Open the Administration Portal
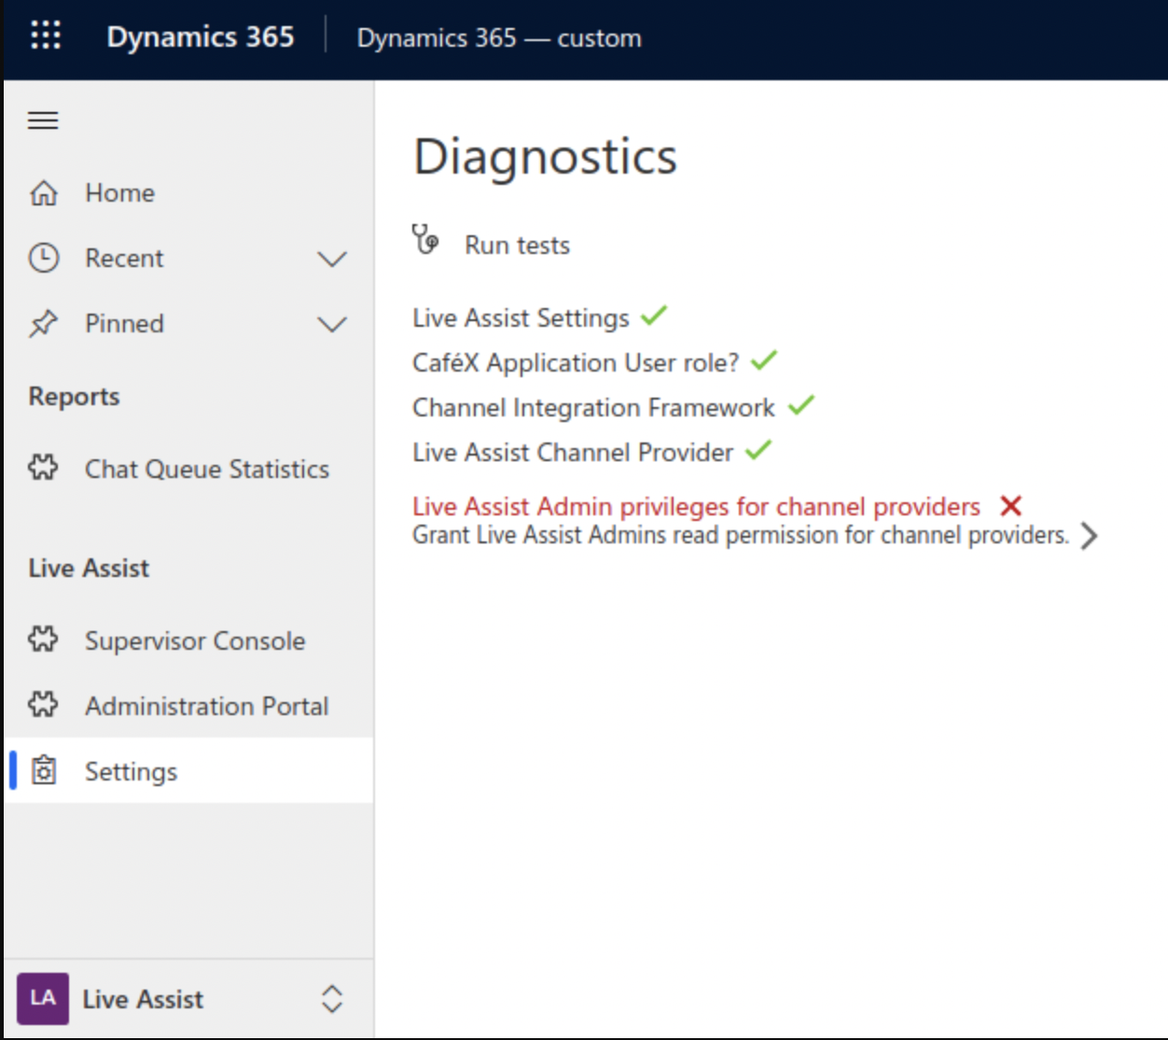The width and height of the screenshot is (1168, 1040). point(188,706)
